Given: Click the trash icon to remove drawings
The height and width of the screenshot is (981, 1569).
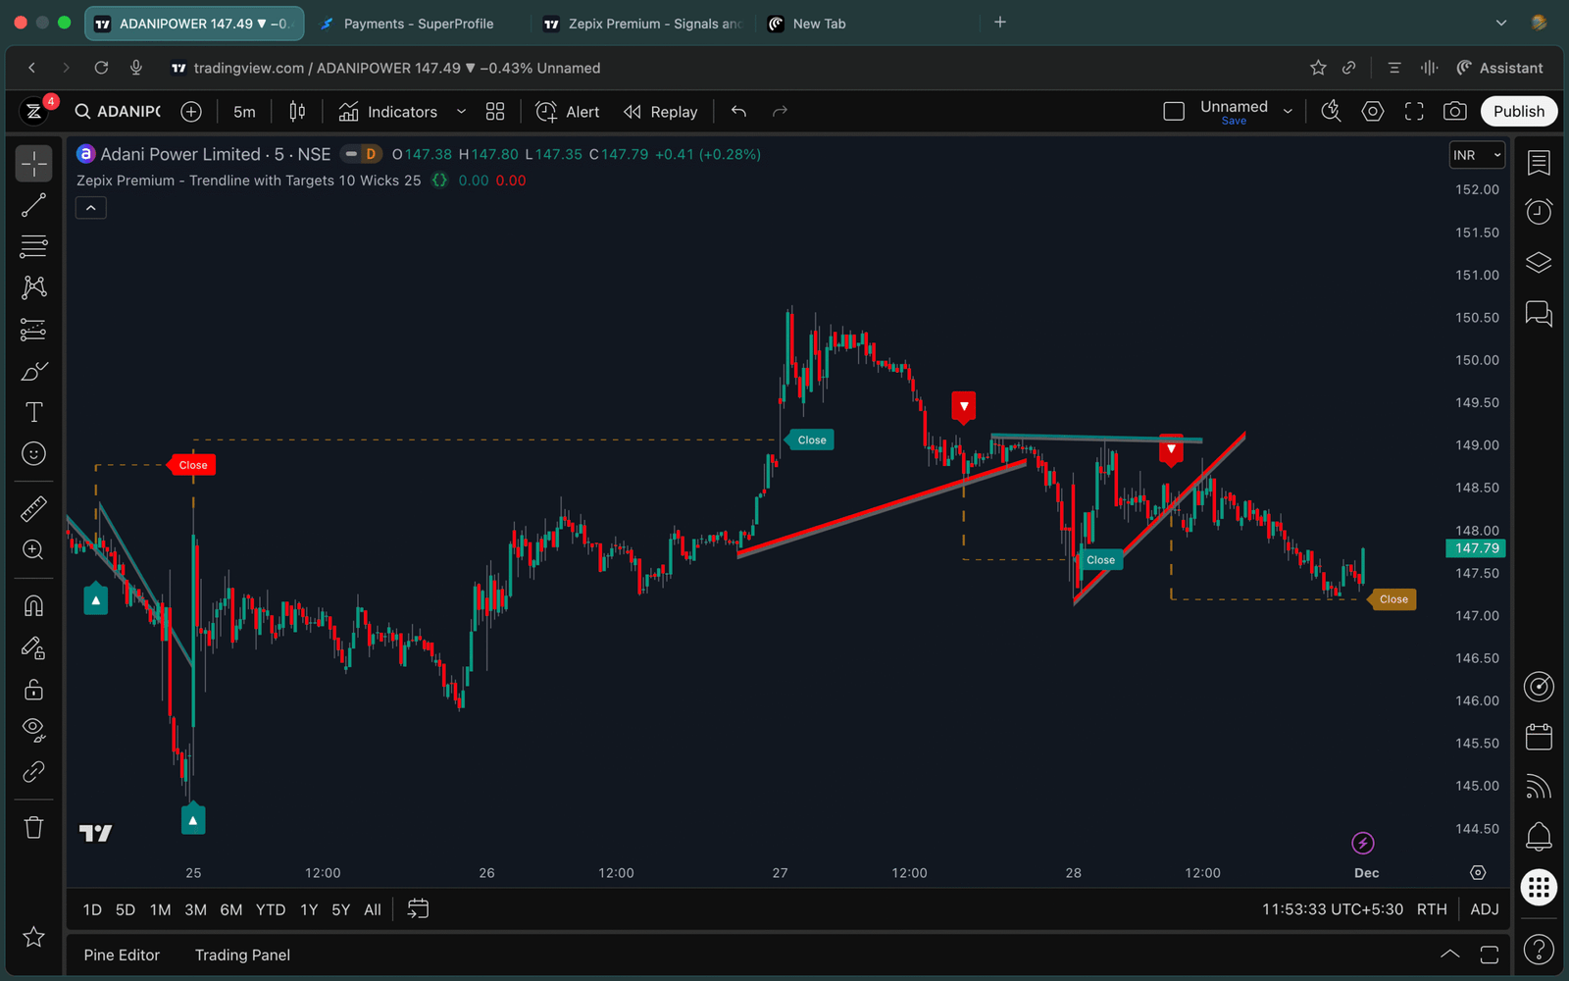Looking at the screenshot, I should (33, 827).
